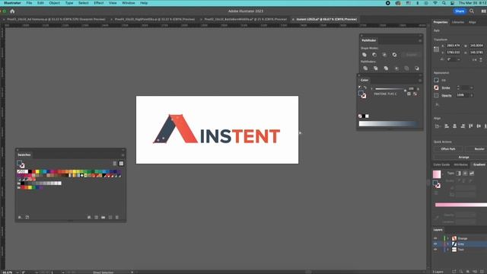Image resolution: width=487 pixels, height=274 pixels.
Task: Click the Offset Path quick action button
Action: tap(448, 149)
